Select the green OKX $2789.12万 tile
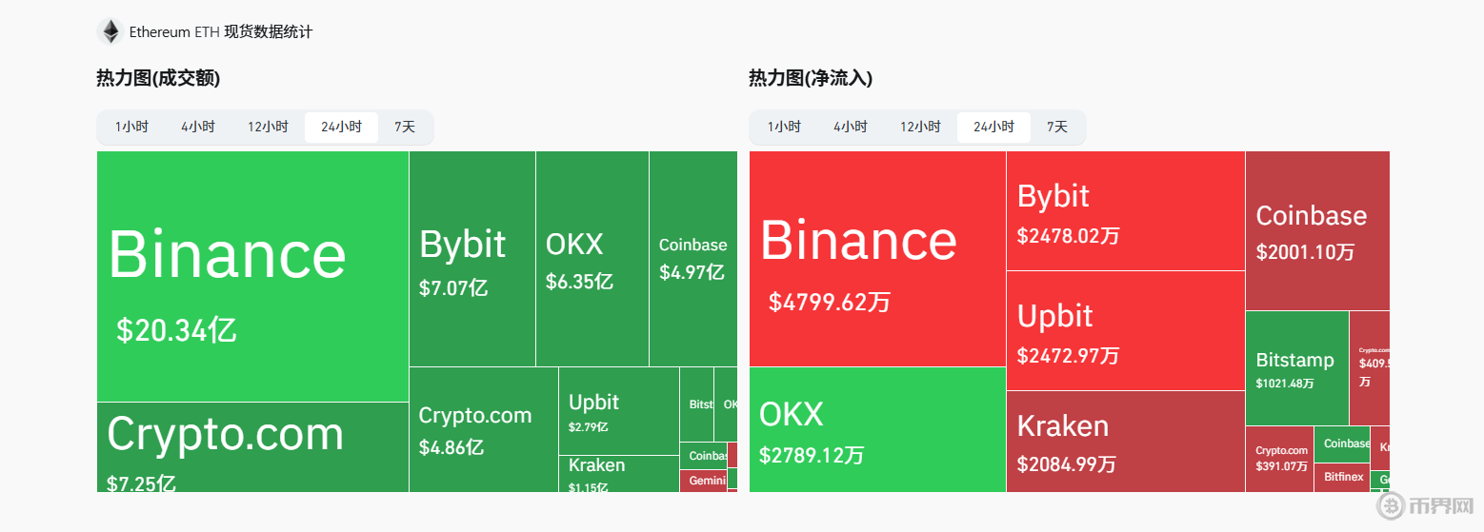 tap(876, 429)
